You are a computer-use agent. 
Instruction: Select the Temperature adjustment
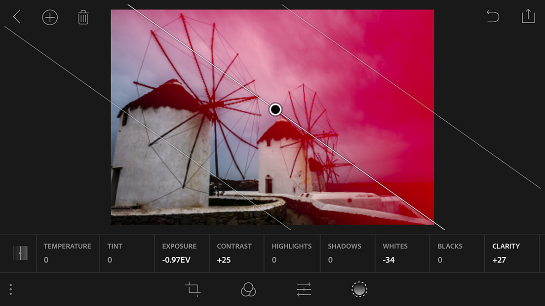click(68, 253)
